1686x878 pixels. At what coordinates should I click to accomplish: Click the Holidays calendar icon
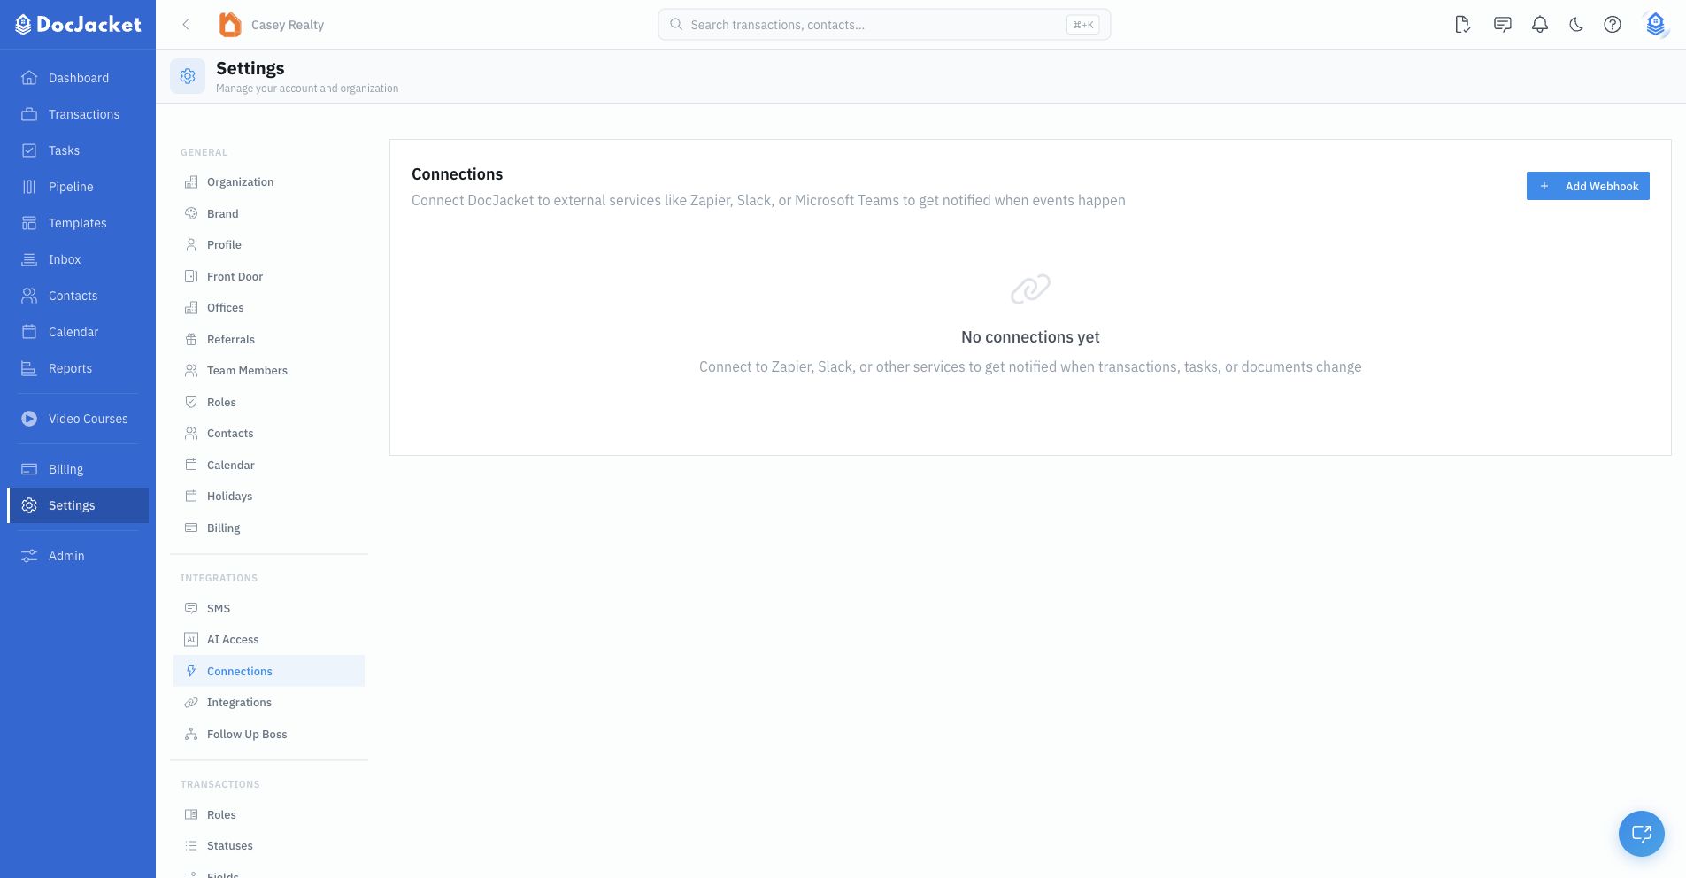(x=191, y=497)
